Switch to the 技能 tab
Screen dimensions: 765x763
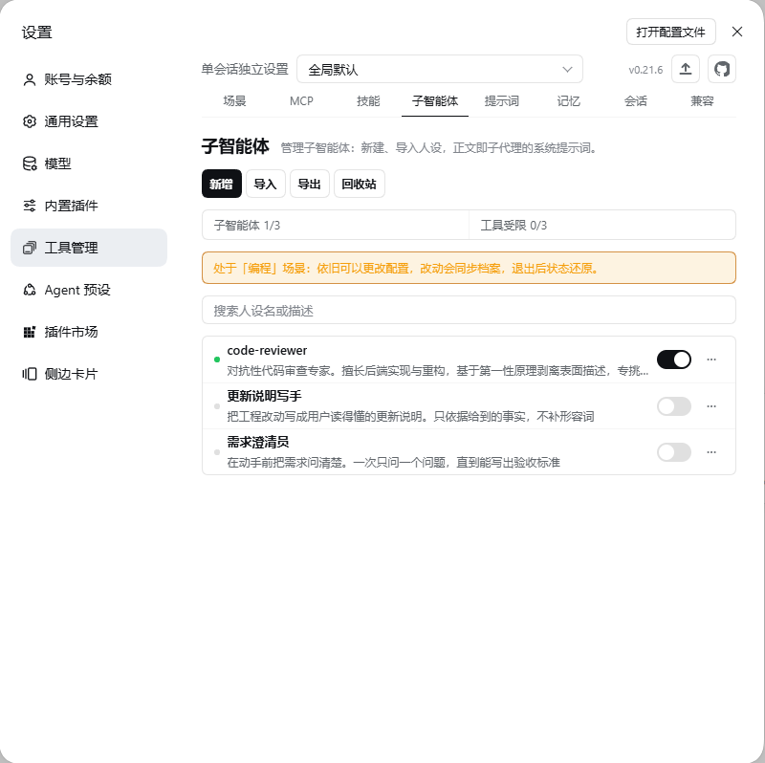368,101
